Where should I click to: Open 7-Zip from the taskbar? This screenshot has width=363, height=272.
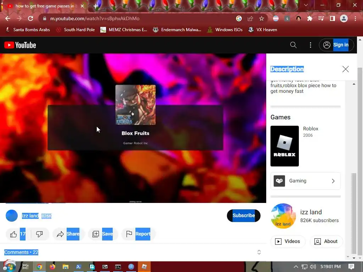[105, 267]
